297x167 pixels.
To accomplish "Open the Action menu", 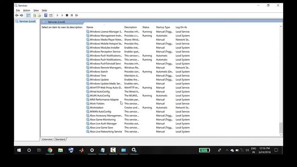I will 26,10.
